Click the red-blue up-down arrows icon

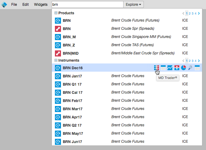177,68
